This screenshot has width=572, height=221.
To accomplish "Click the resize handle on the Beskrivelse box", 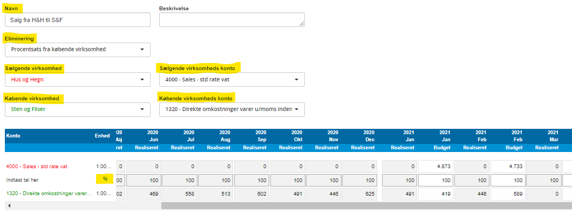I will point(302,24).
